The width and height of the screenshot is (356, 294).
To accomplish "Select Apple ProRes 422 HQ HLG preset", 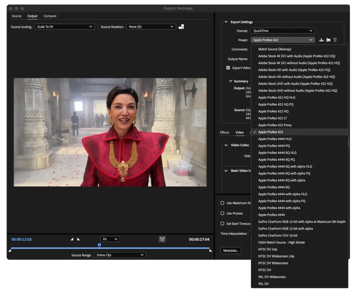I will click(299, 97).
